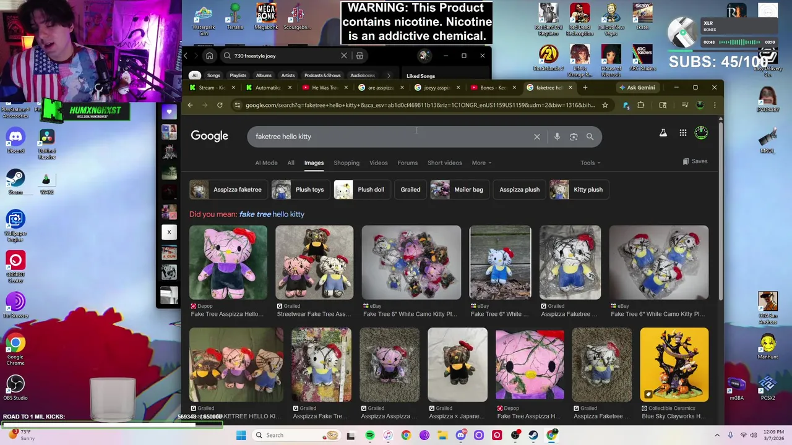The height and width of the screenshot is (445, 792).
Task: Open Google Search Labs flask icon
Action: [x=663, y=133]
